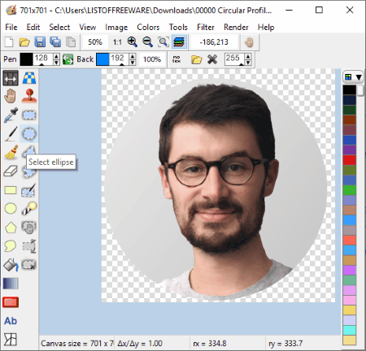
Task: Select the Rotate selection tool
Action: coord(29,246)
